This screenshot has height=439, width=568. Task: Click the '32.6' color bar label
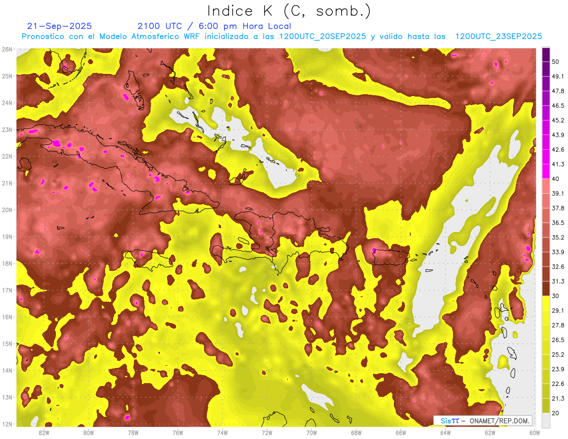[x=558, y=267]
